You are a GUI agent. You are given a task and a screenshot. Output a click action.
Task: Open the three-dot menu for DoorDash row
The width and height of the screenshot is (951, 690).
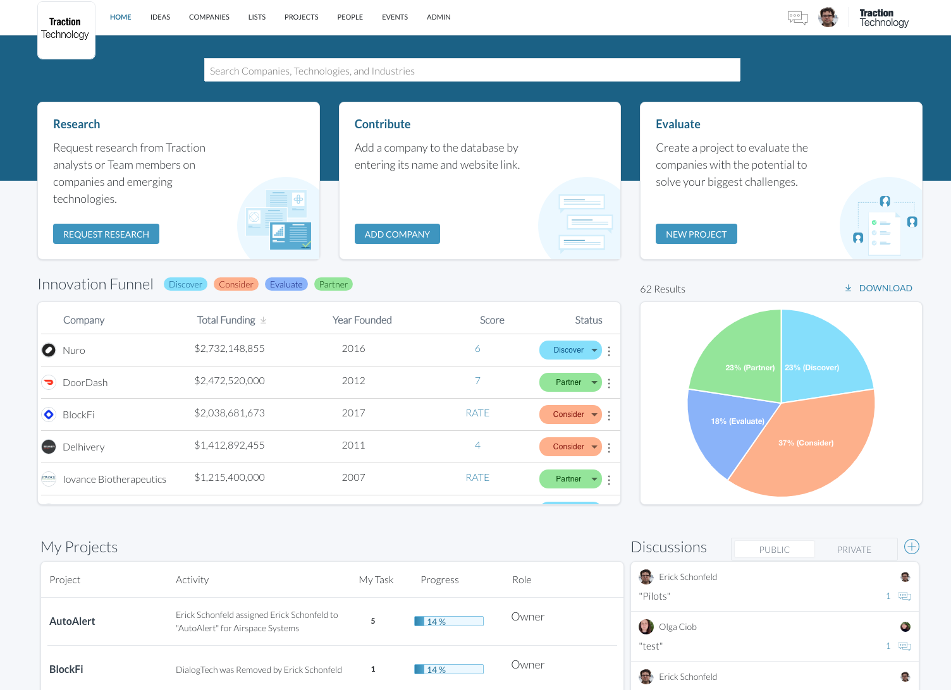click(609, 383)
